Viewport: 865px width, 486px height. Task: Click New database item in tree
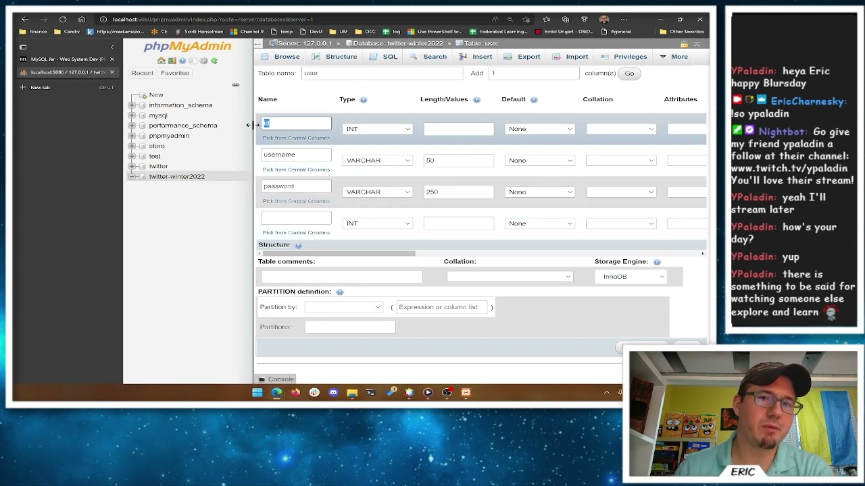(x=156, y=95)
